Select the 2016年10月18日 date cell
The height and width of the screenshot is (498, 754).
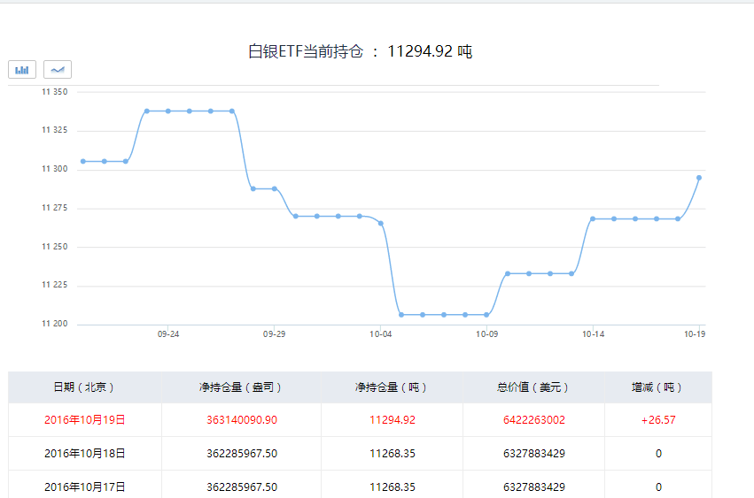pyautogui.click(x=84, y=453)
